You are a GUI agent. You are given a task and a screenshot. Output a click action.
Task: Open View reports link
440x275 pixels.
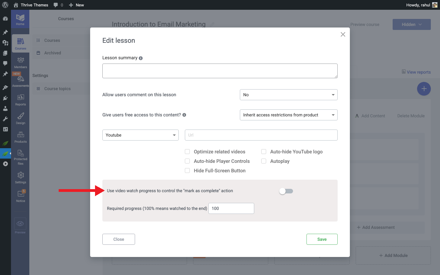[416, 72]
